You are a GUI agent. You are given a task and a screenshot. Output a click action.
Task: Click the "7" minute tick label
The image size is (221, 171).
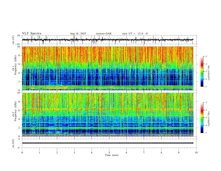144,153
